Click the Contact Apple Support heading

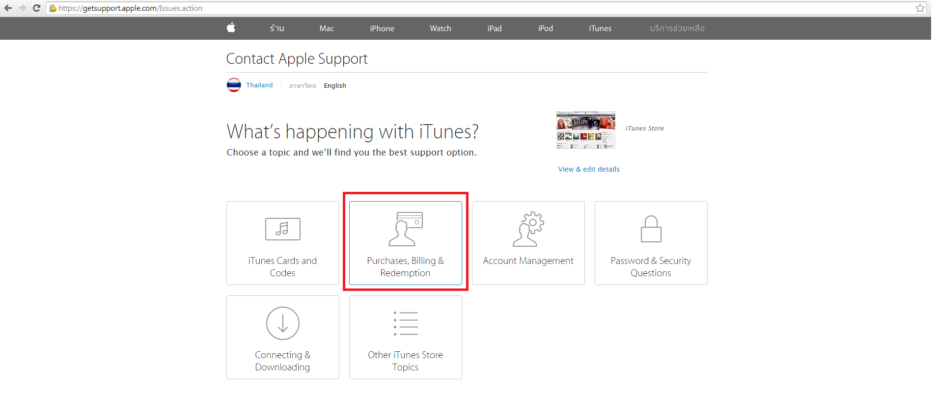pos(297,59)
